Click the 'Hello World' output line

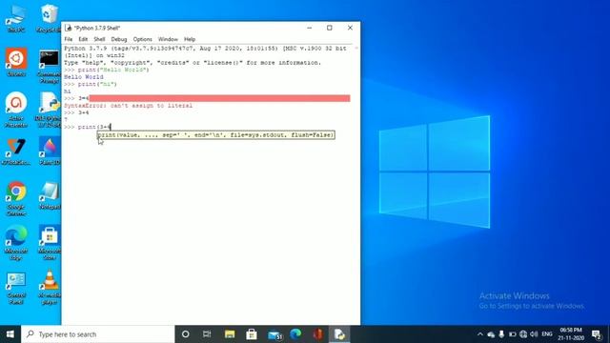pos(84,77)
